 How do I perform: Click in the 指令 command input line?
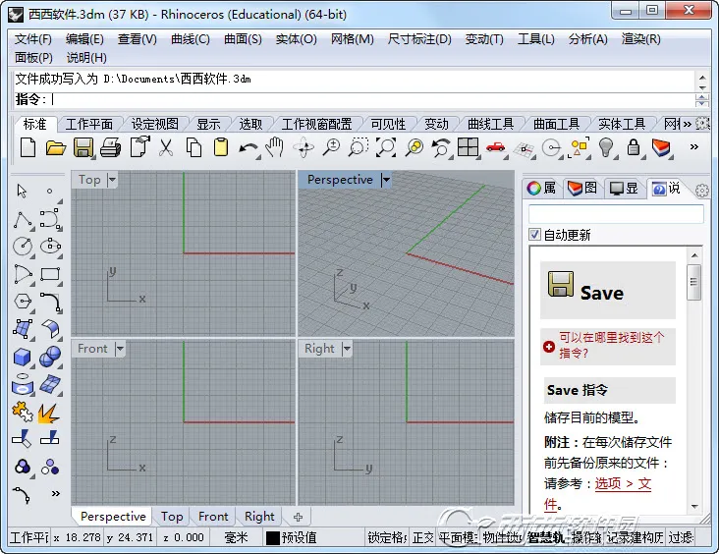pyautogui.click(x=353, y=99)
